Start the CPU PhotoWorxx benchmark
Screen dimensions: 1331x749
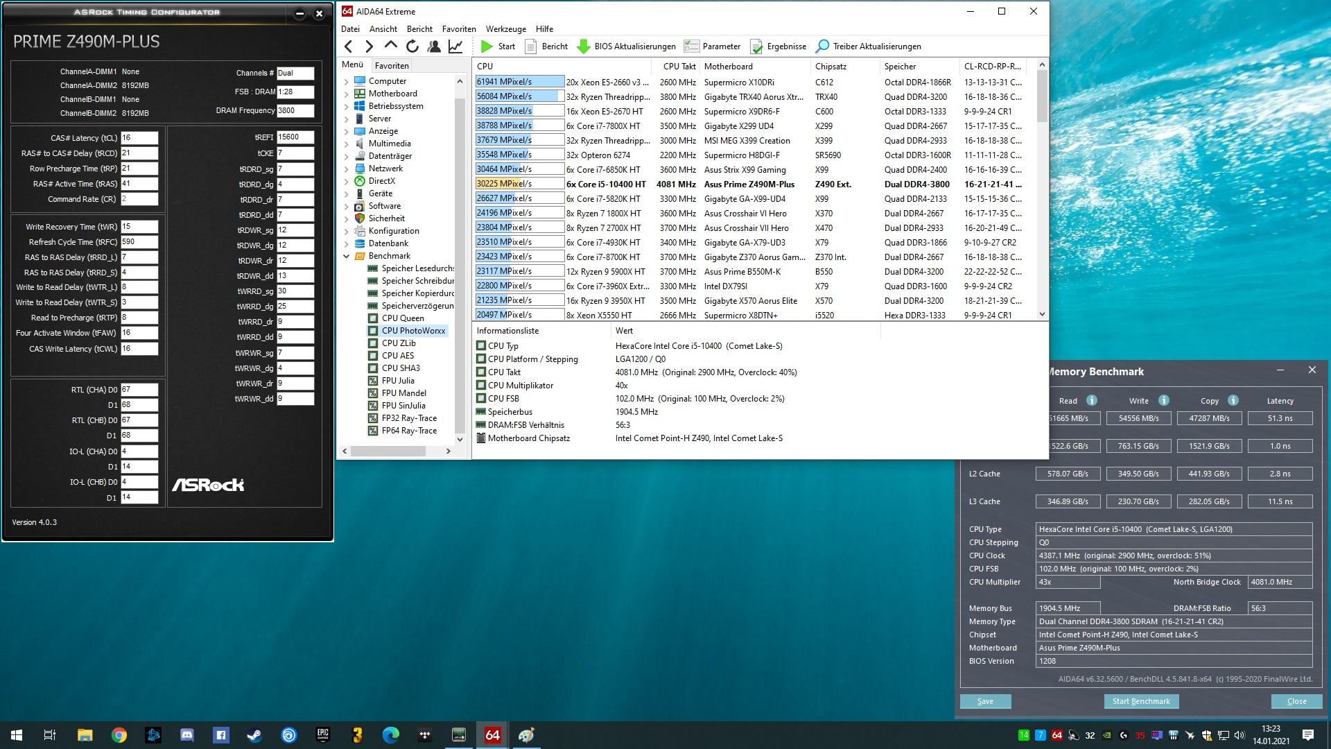tap(498, 46)
